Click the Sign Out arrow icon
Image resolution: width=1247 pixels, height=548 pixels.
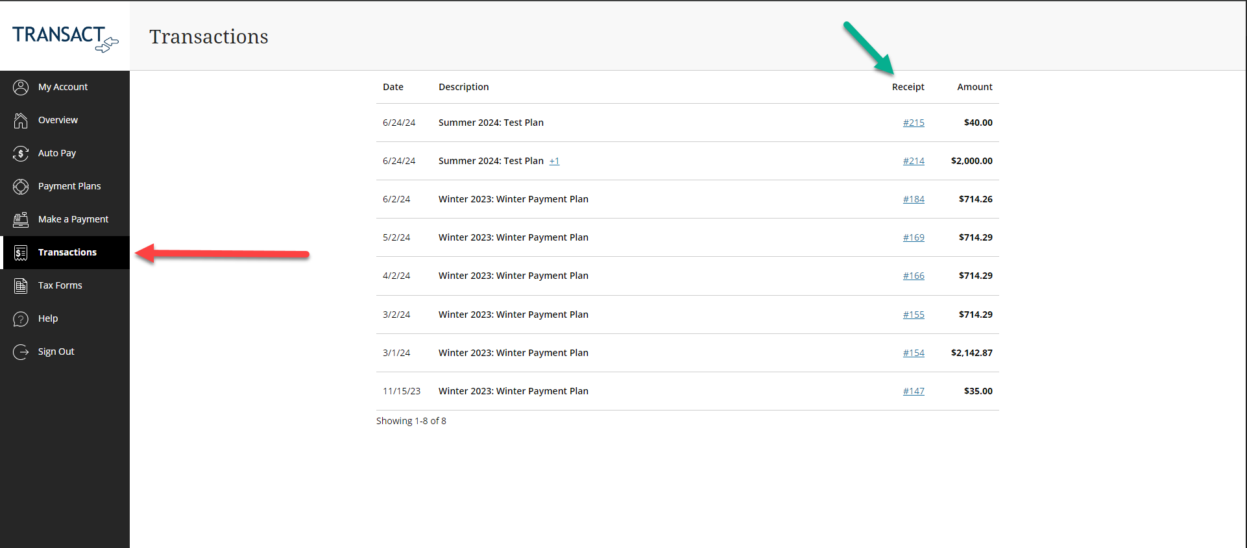[21, 351]
